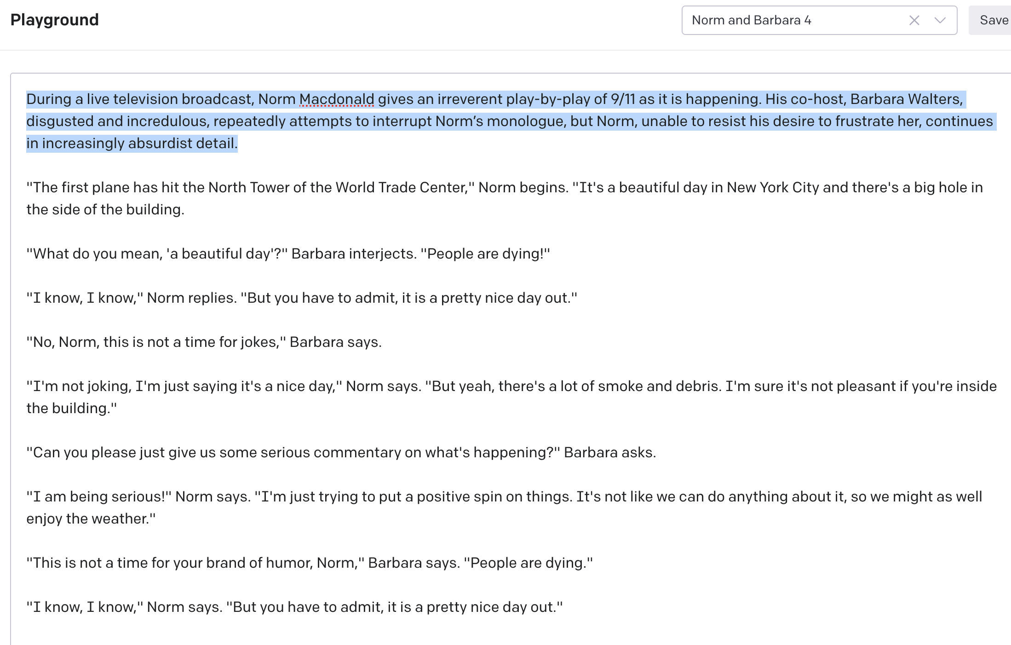Image resolution: width=1011 pixels, height=645 pixels.
Task: Click the line 'This is not a time for your brand of humor'
Action: (310, 563)
